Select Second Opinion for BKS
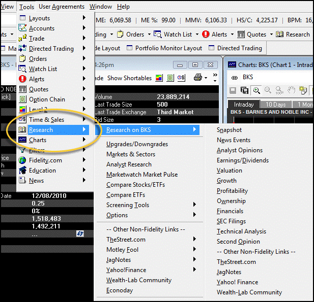The width and height of the screenshot is (314, 302). coord(238,242)
